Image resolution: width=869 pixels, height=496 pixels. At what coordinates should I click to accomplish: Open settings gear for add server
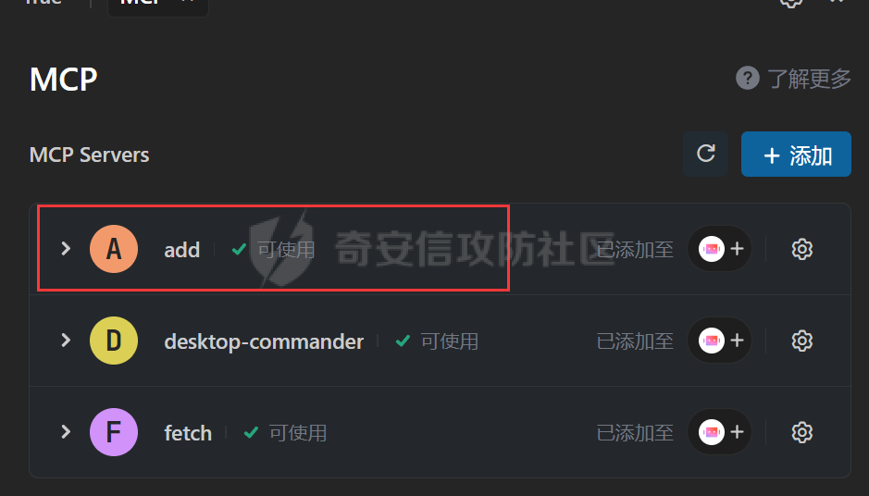click(802, 249)
